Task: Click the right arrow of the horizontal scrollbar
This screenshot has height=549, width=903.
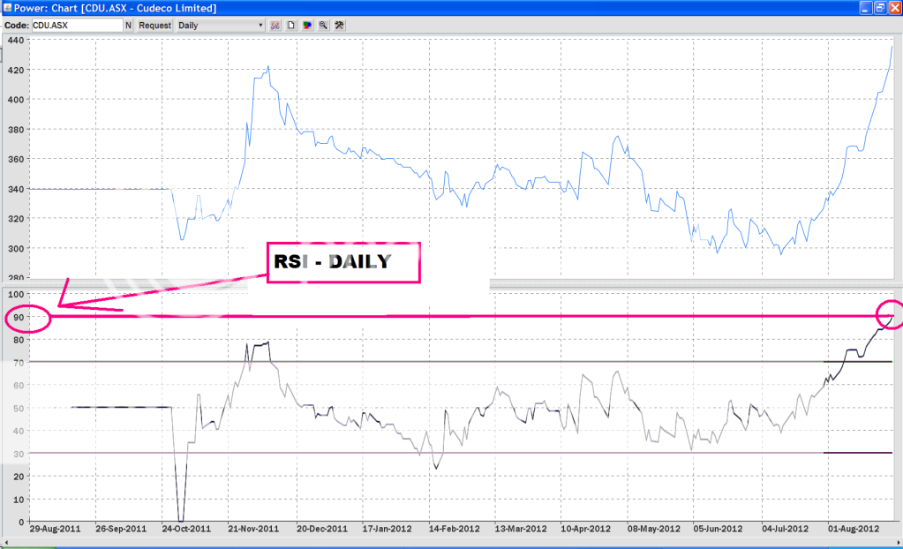Action: pyautogui.click(x=899, y=543)
